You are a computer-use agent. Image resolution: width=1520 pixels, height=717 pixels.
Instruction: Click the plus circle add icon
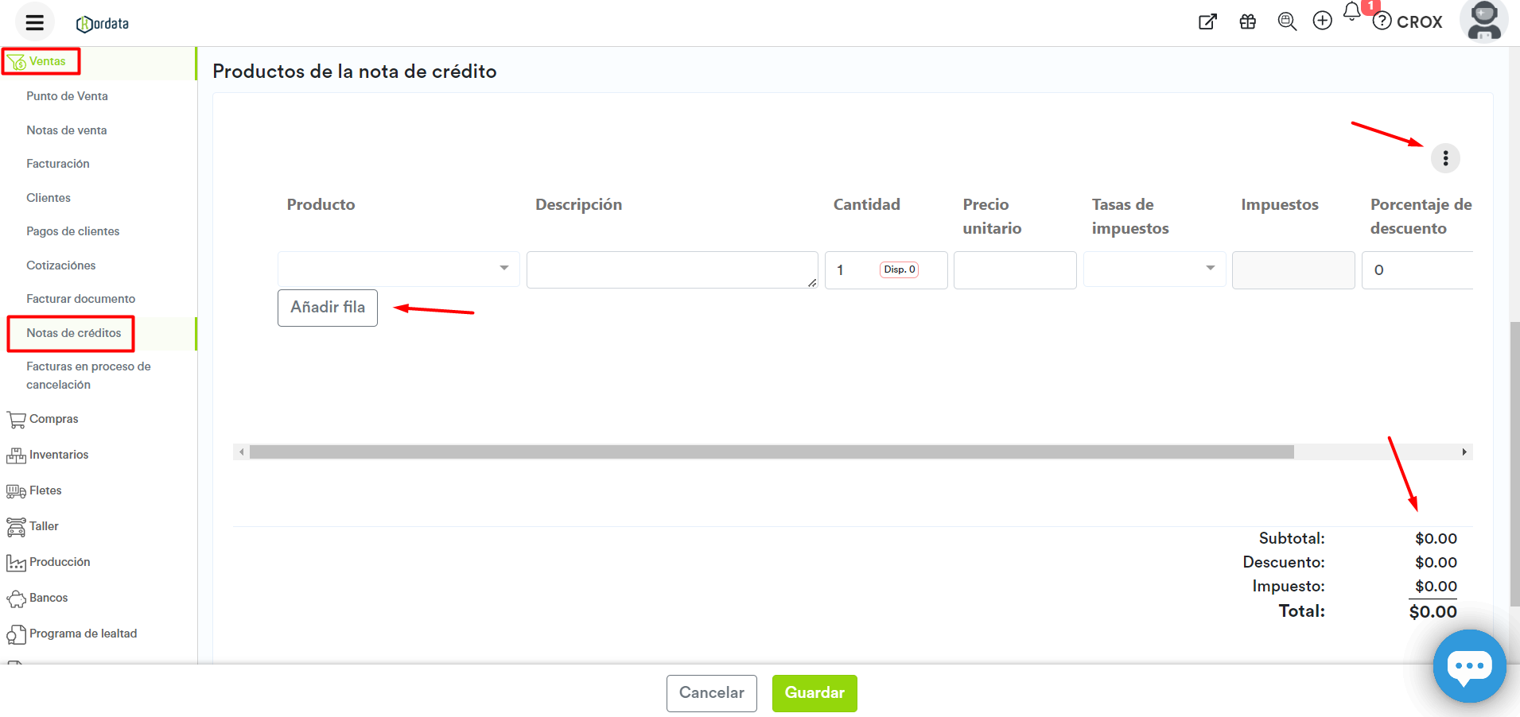click(x=1322, y=21)
